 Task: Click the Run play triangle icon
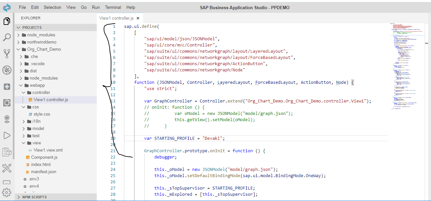click(7, 135)
